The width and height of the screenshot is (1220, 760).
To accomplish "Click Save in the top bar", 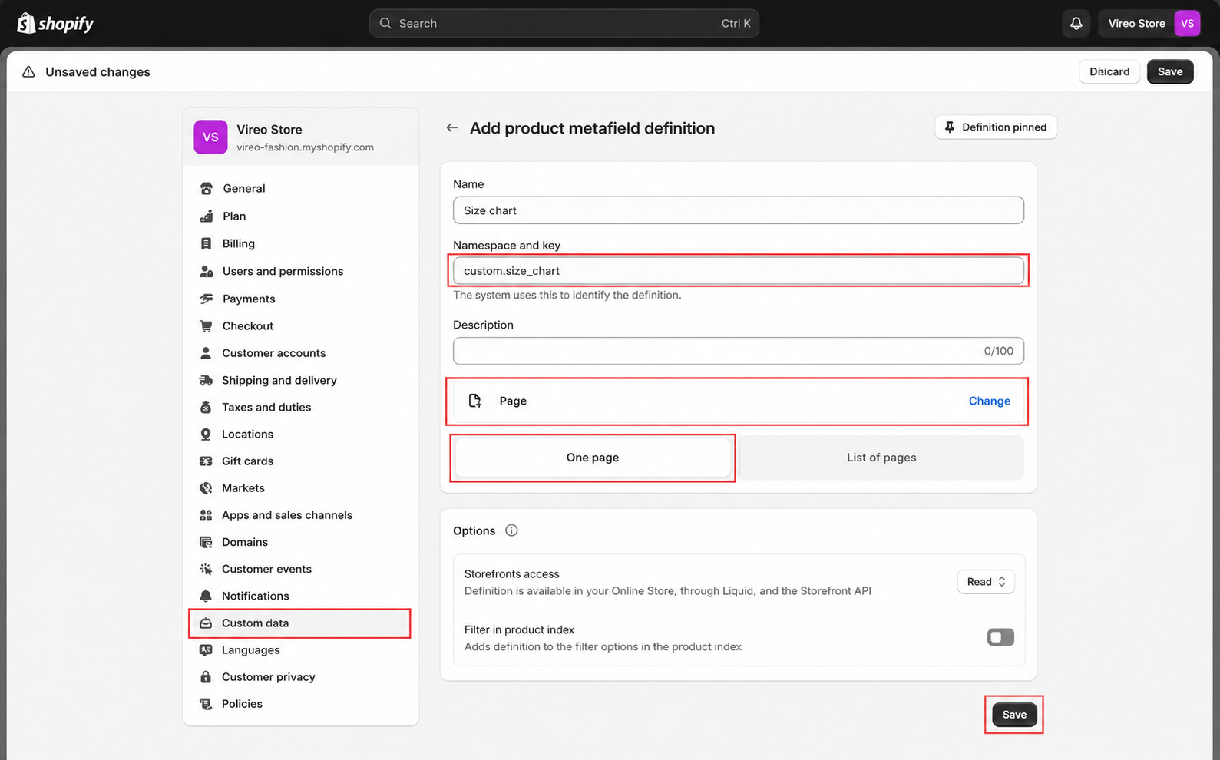I will tap(1170, 71).
